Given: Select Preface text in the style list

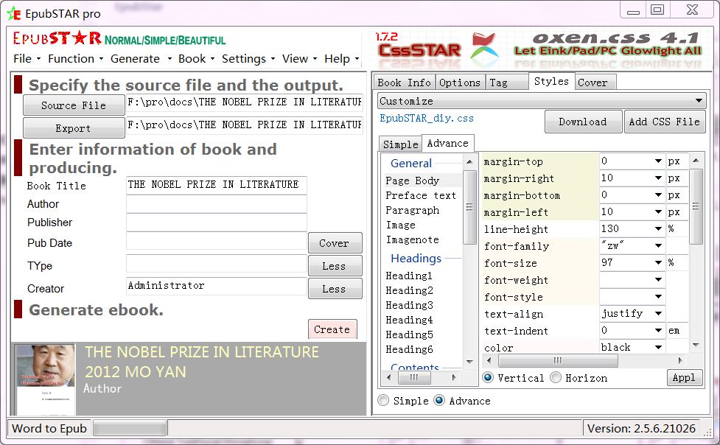Looking at the screenshot, I should [421, 195].
